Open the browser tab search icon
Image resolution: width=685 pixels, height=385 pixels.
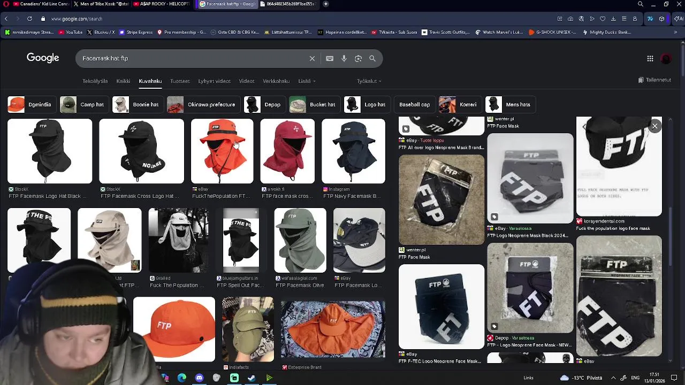(x=641, y=4)
